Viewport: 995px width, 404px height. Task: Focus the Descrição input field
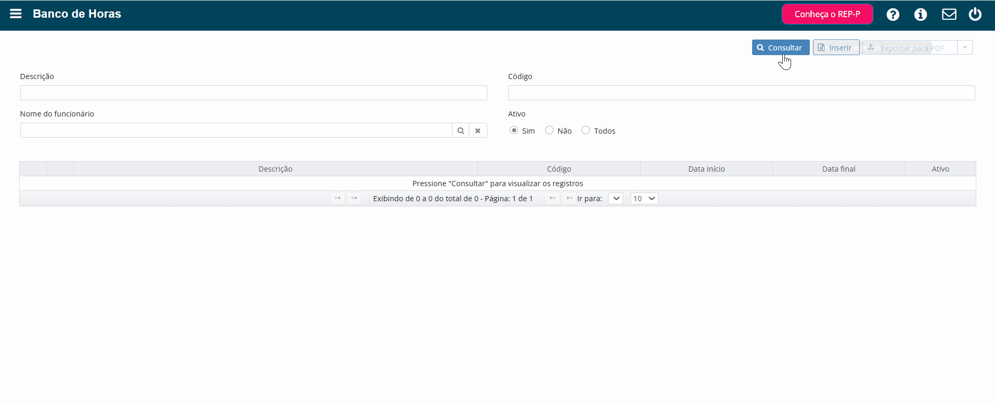pyautogui.click(x=254, y=93)
